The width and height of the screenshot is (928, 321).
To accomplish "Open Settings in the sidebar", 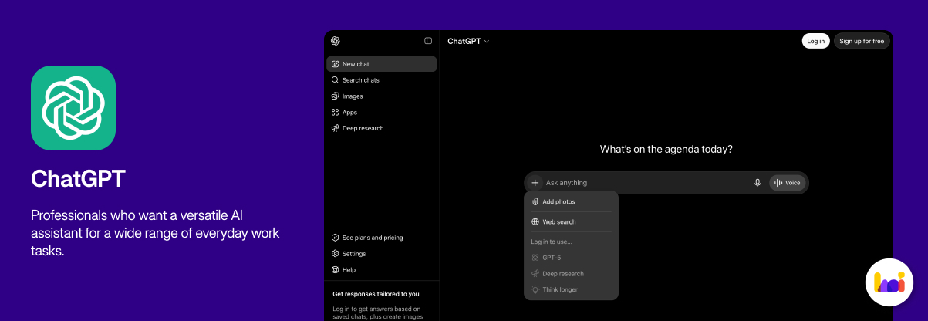I will (382, 254).
